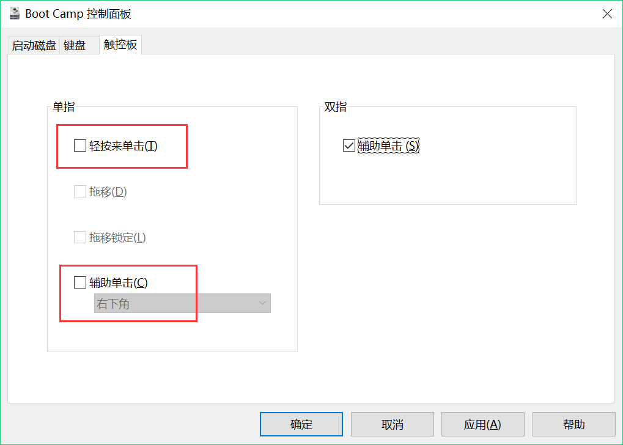Click the Boot Camp icon in title bar

pyautogui.click(x=14, y=13)
